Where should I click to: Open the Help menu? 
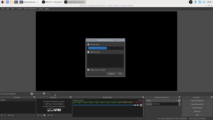pos(47,9)
